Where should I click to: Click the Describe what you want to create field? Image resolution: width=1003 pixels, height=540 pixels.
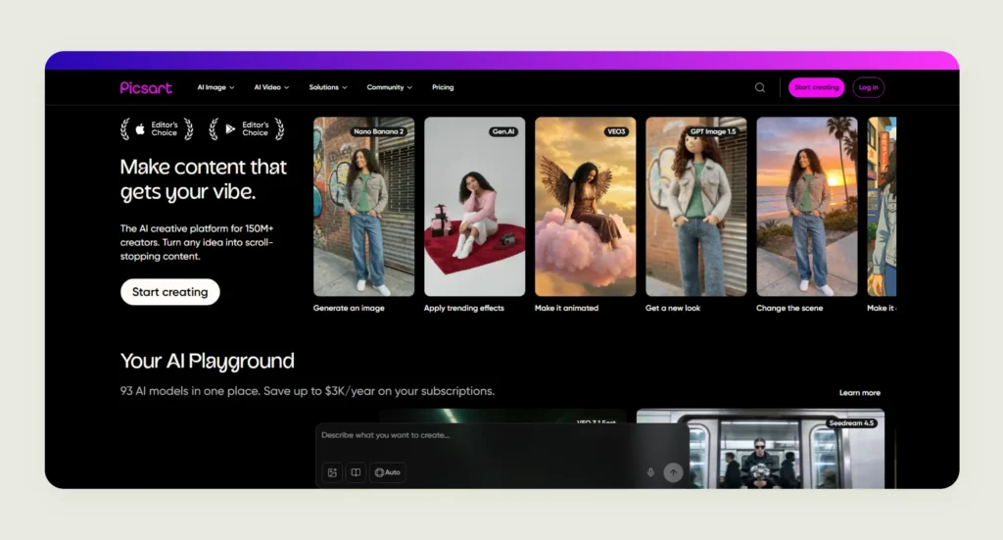tap(502, 436)
